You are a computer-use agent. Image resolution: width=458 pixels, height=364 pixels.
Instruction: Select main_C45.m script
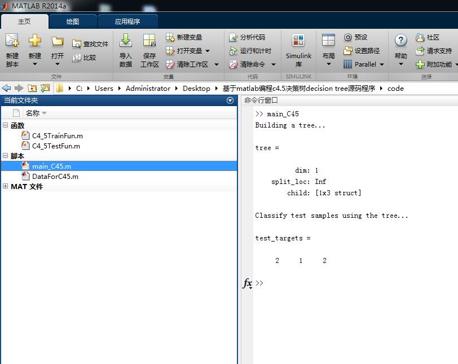119,166
